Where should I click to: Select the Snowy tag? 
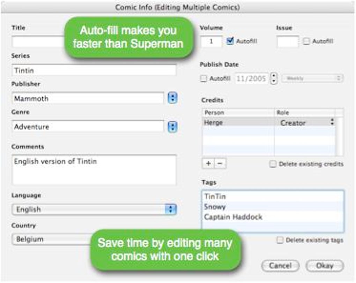pyautogui.click(x=215, y=207)
